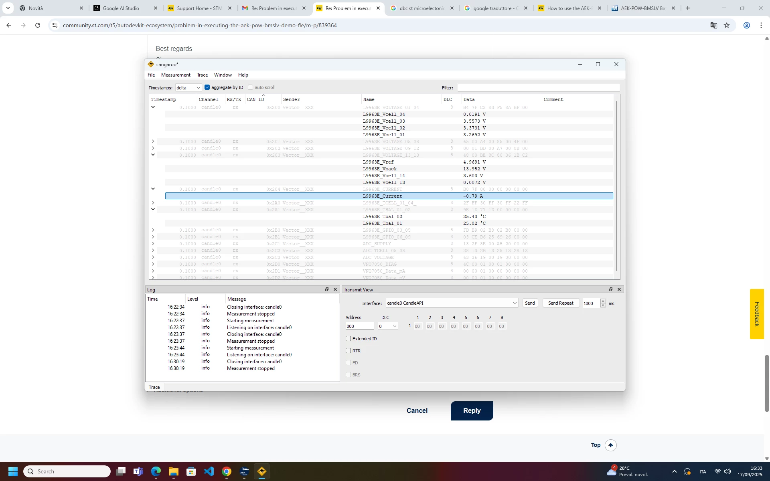Float the Log panel with undock icon
The image size is (770, 481).
[327, 289]
